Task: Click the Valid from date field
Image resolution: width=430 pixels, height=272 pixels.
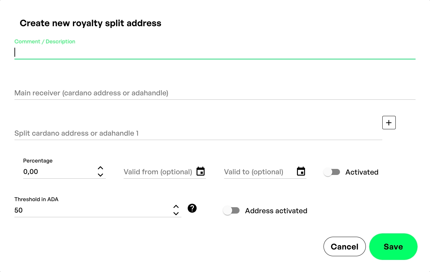Action: [x=158, y=172]
